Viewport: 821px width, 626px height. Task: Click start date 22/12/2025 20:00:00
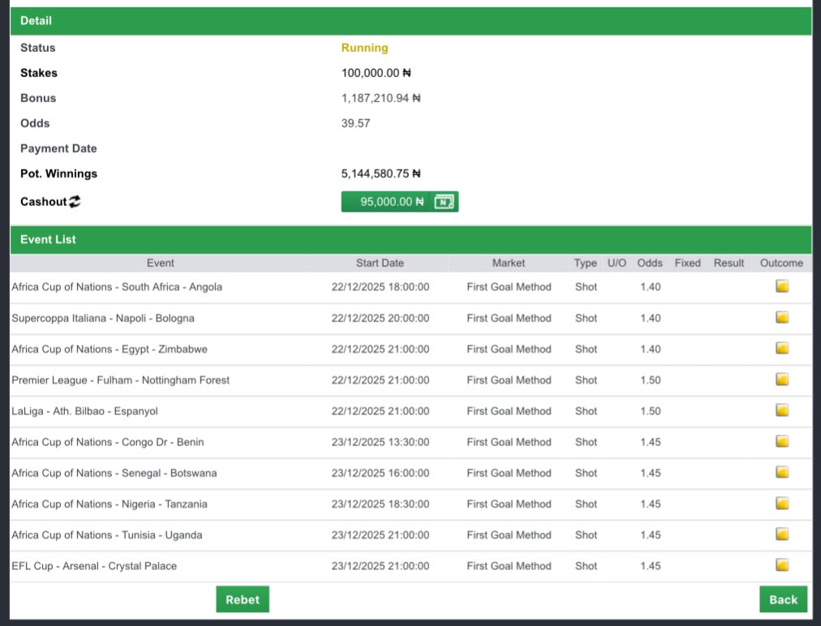tap(380, 318)
